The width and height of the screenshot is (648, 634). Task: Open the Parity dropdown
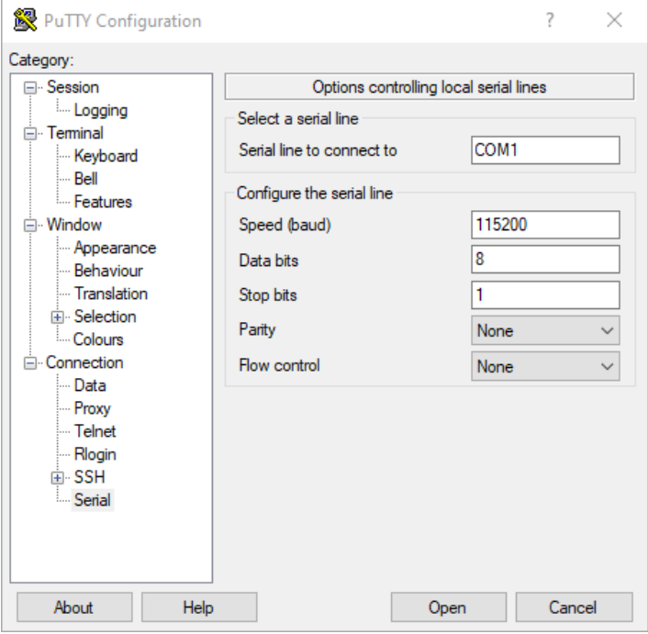545,330
